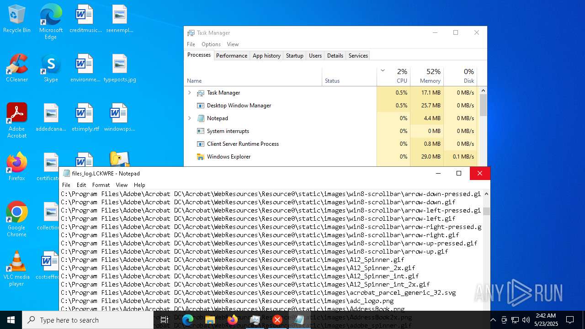This screenshot has height=329, width=585.
Task: Open the clock showing 2:42 AM
Action: [546, 320]
